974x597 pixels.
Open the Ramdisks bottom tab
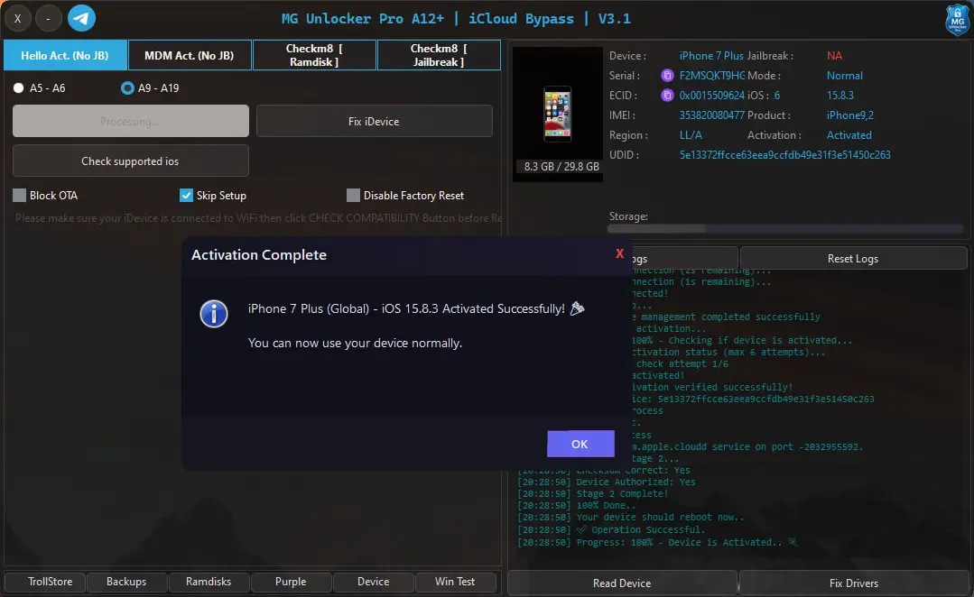[209, 582]
